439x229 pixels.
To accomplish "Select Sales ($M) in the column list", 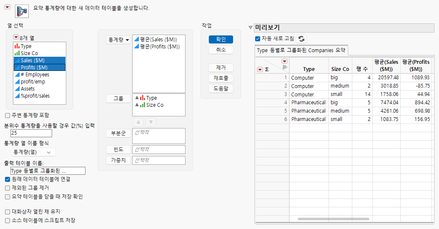I will coord(40,60).
